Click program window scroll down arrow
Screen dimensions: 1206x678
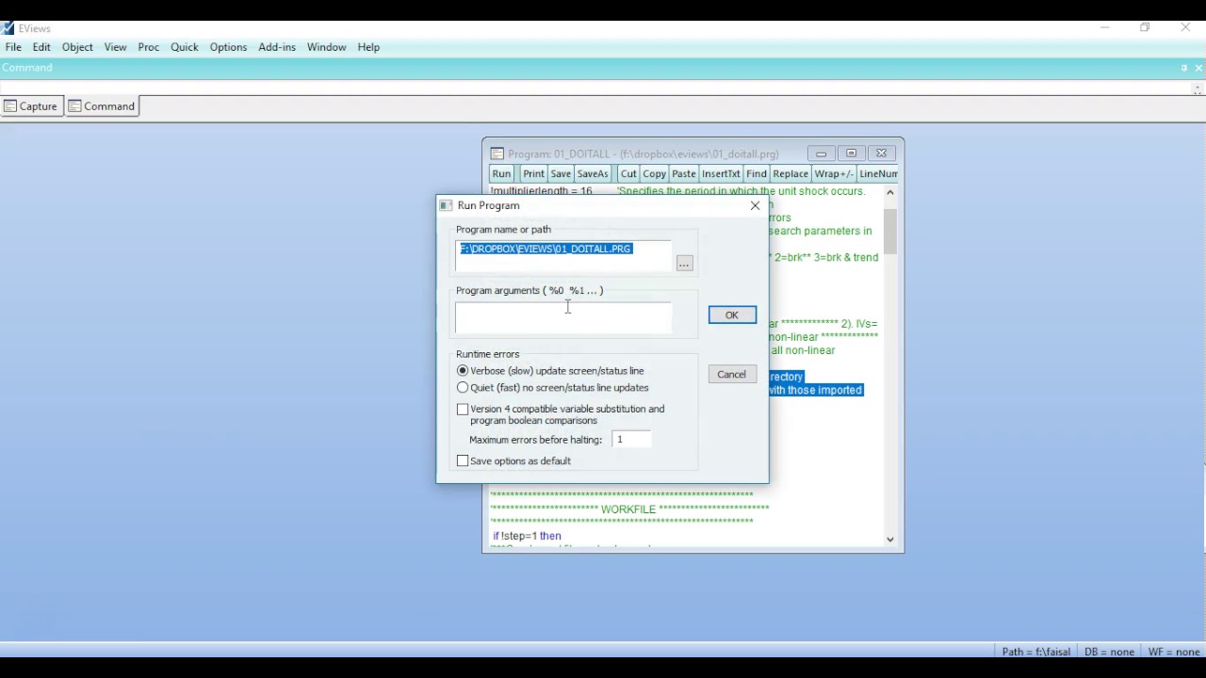pyautogui.click(x=891, y=541)
